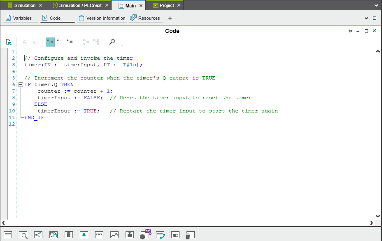Click the collapse all outlining icon
This screenshot has width=382, height=241.
[x=60, y=41]
